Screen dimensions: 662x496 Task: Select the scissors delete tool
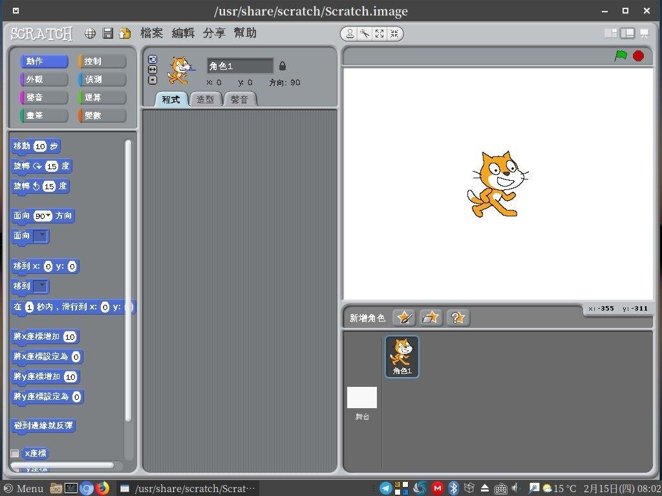(365, 34)
